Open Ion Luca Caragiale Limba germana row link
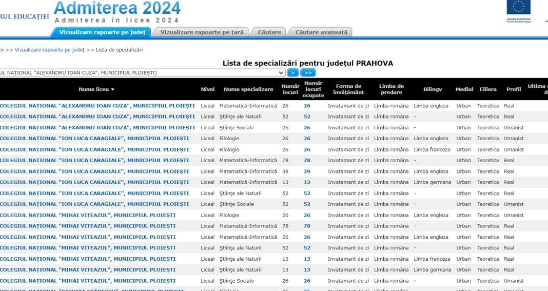This screenshot has width=548, height=291. point(94,182)
